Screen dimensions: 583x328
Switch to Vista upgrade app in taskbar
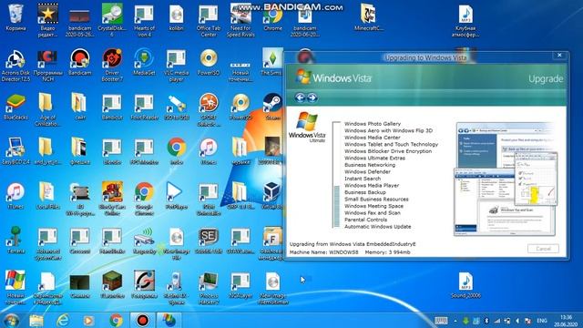(169, 320)
